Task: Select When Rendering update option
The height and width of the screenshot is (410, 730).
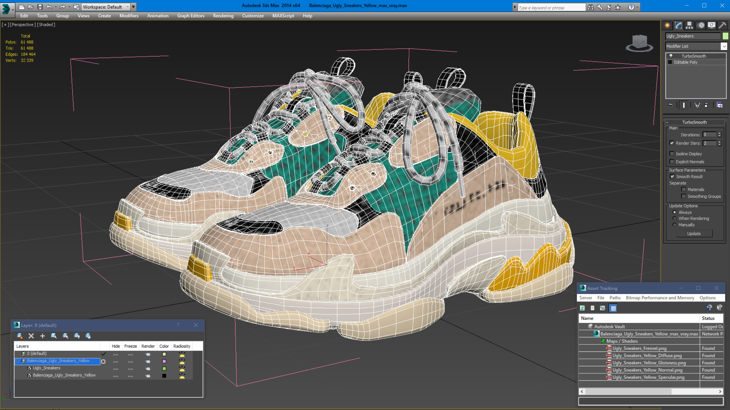Action: [x=674, y=218]
